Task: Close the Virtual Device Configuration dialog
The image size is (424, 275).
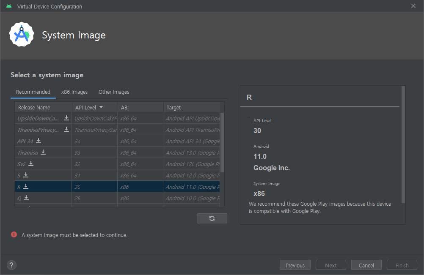Action: point(413,6)
